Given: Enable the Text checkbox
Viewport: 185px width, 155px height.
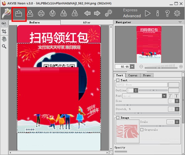Looking at the screenshot, I should (x=118, y=80).
